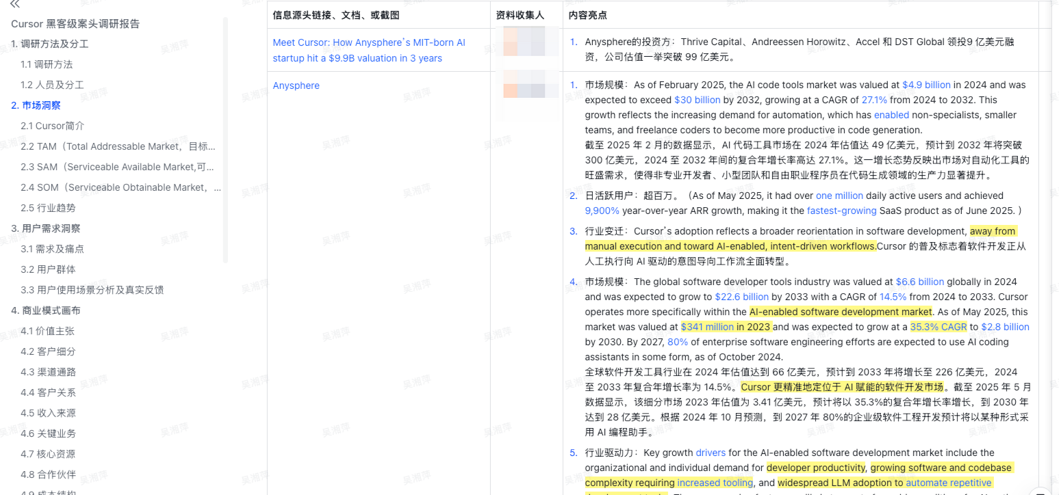Open '3.3 用户使用场景分析及真实反馈' in outline
This screenshot has width=1059, height=495.
[x=92, y=290]
